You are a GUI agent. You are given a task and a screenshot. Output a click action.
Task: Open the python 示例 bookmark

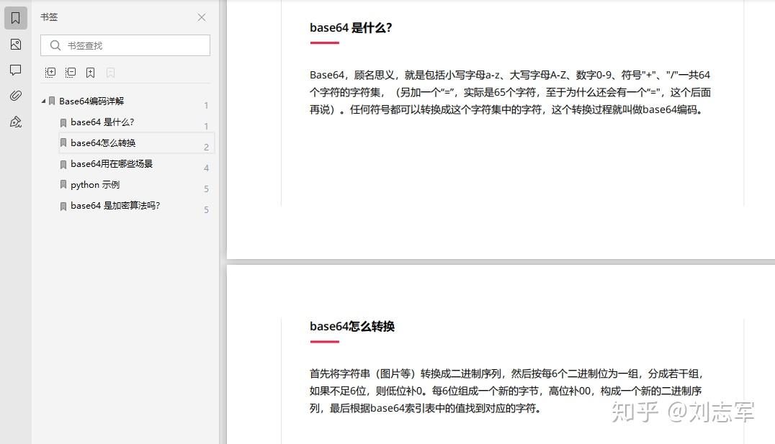pos(94,184)
